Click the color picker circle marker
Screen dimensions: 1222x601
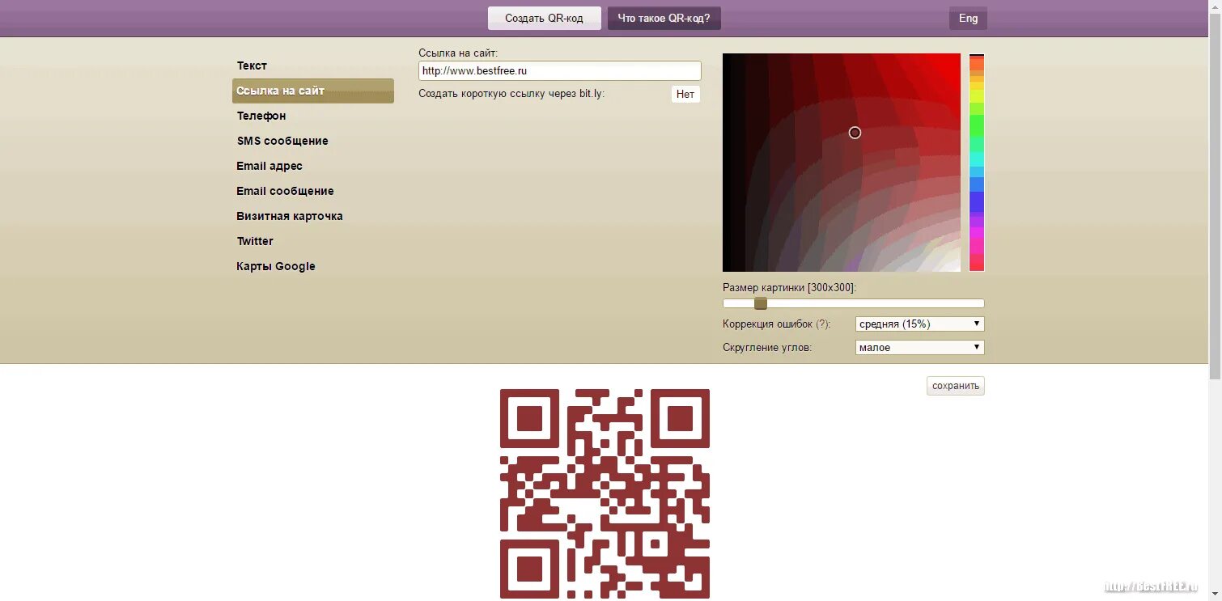[x=855, y=133]
